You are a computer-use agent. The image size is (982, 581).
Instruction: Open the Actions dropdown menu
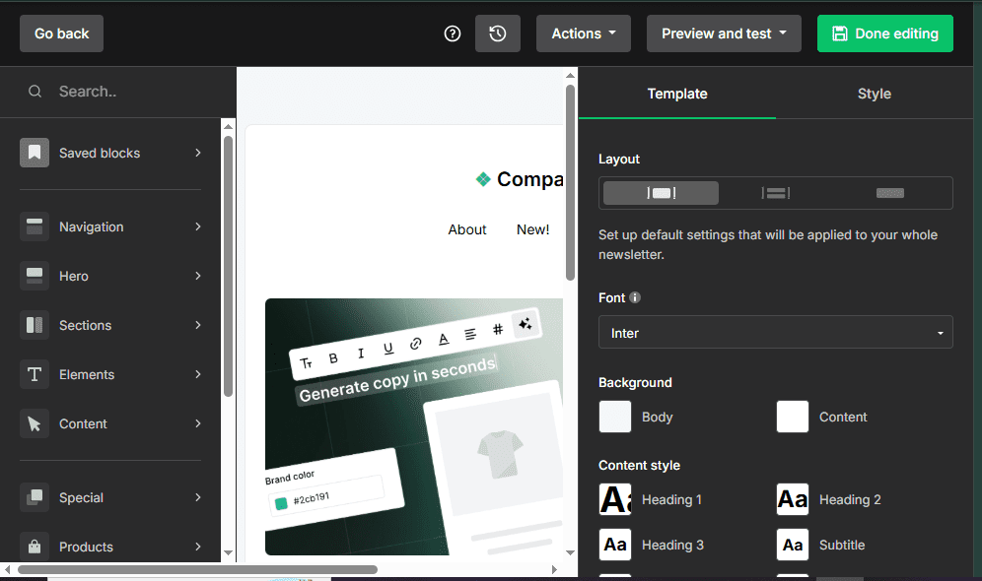click(583, 33)
